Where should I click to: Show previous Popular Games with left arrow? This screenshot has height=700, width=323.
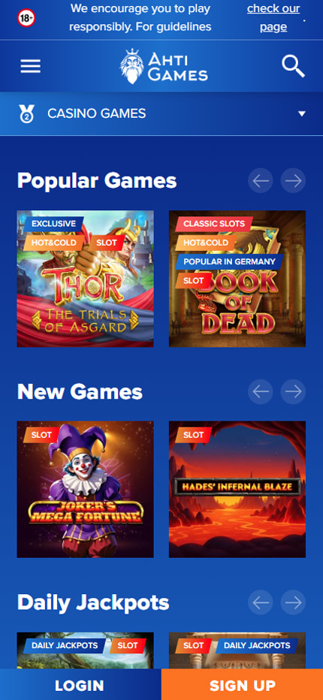pos(261,181)
